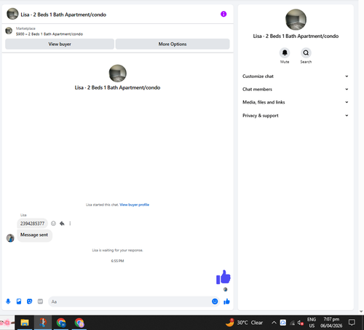Send a thumbs up like
Image resolution: width=364 pixels, height=330 pixels.
click(x=226, y=302)
